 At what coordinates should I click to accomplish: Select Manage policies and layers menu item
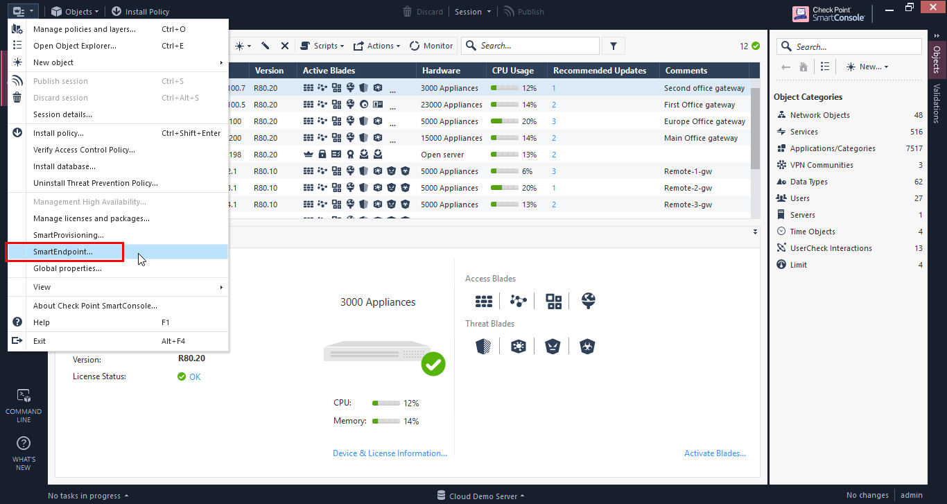(x=118, y=29)
